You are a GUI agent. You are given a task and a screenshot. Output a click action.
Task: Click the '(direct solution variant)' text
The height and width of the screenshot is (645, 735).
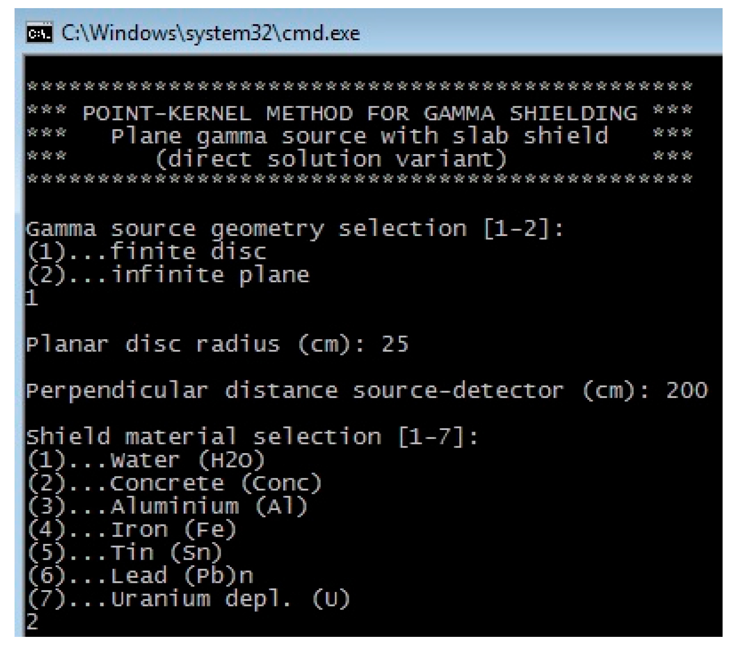pos(331,160)
